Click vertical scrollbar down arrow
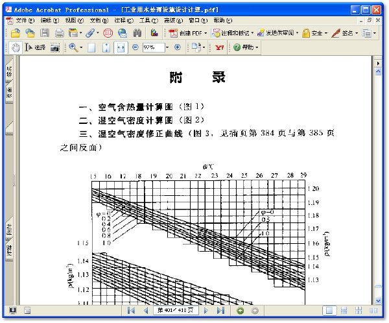This screenshot has height=323, width=389. pyautogui.click(x=379, y=301)
